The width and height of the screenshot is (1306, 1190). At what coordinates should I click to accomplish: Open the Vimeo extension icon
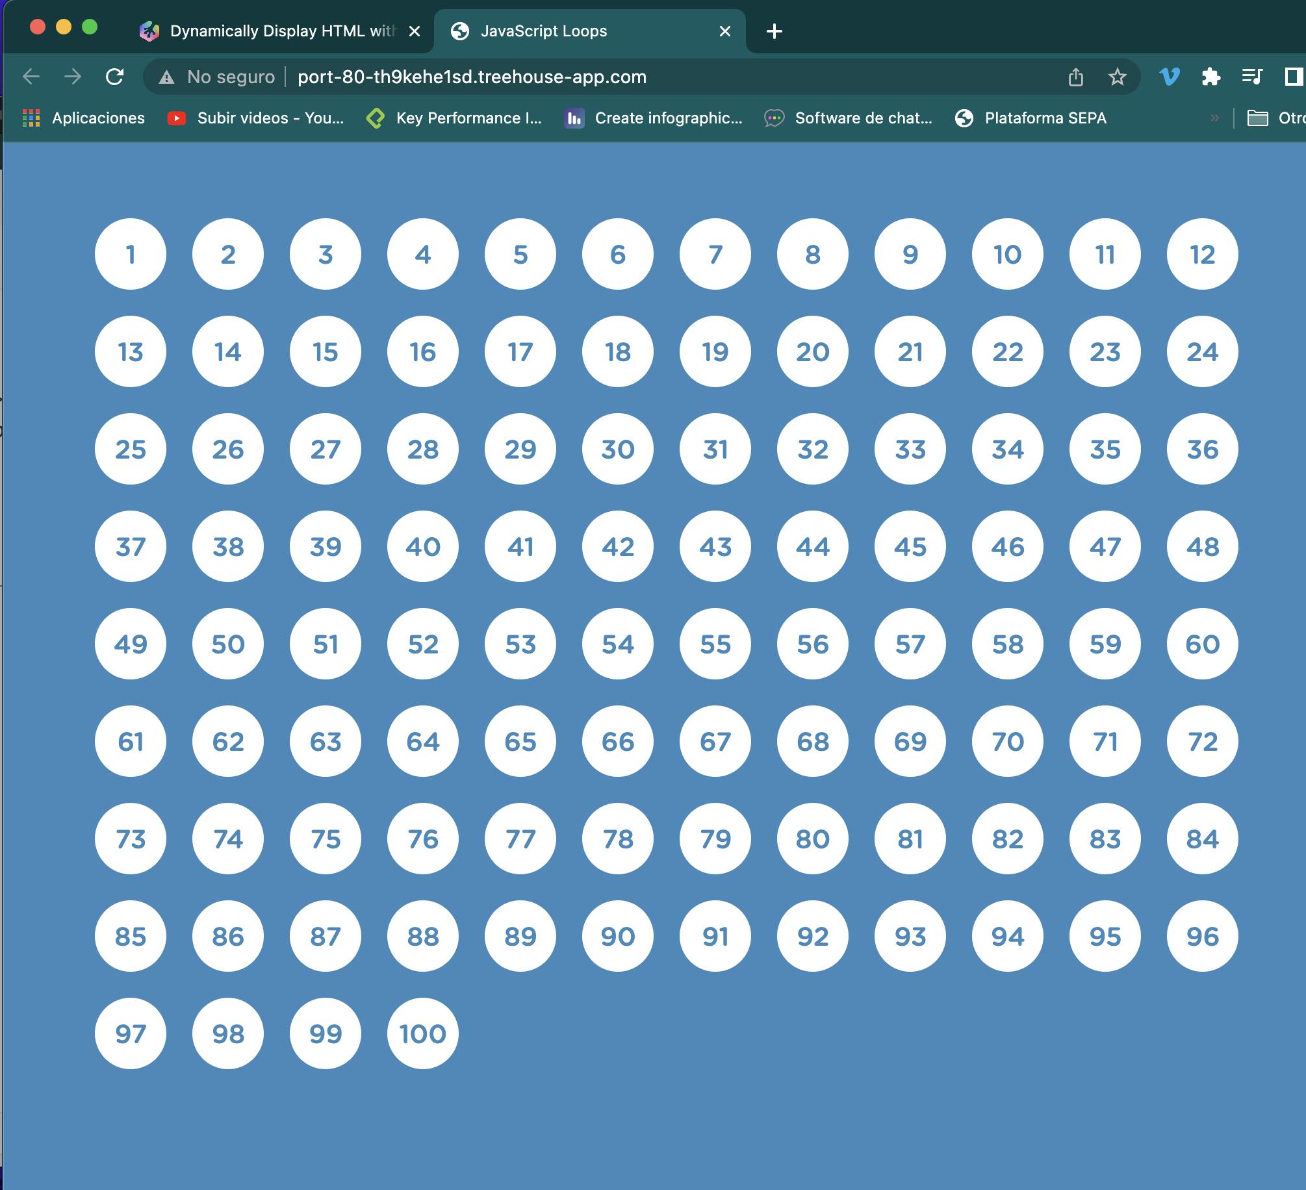coord(1170,77)
